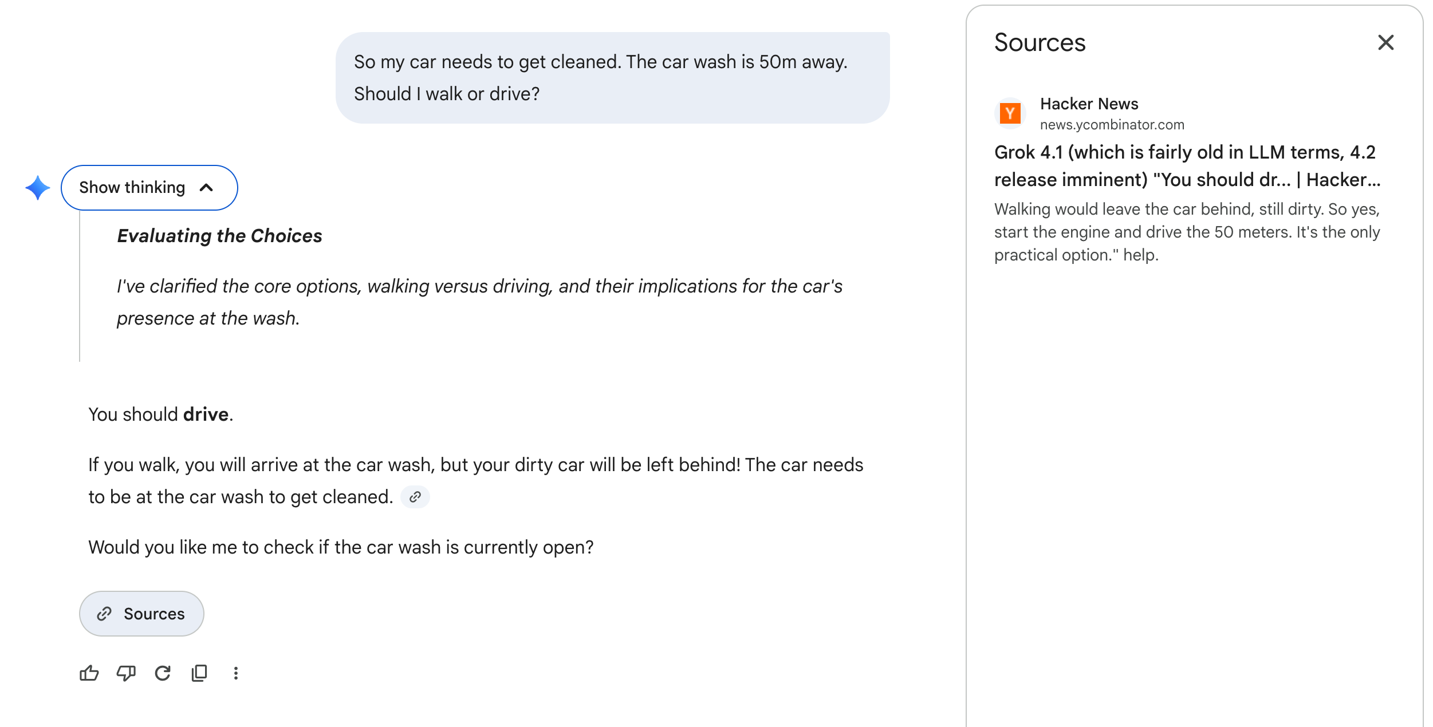Click the user's car wash prompt bubble
Image resolution: width=1433 pixels, height=727 pixels.
point(612,78)
